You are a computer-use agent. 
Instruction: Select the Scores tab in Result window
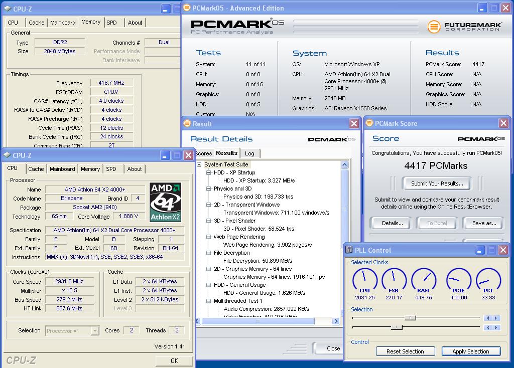coord(204,153)
